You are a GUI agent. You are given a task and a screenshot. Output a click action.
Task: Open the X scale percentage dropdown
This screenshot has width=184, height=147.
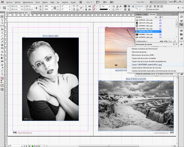pyautogui.click(x=52, y=6)
